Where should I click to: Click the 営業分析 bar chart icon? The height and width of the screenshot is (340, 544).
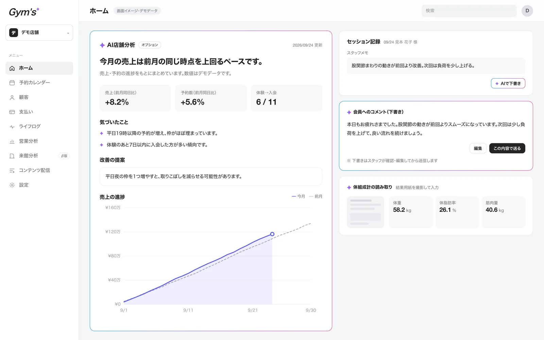pyautogui.click(x=12, y=141)
